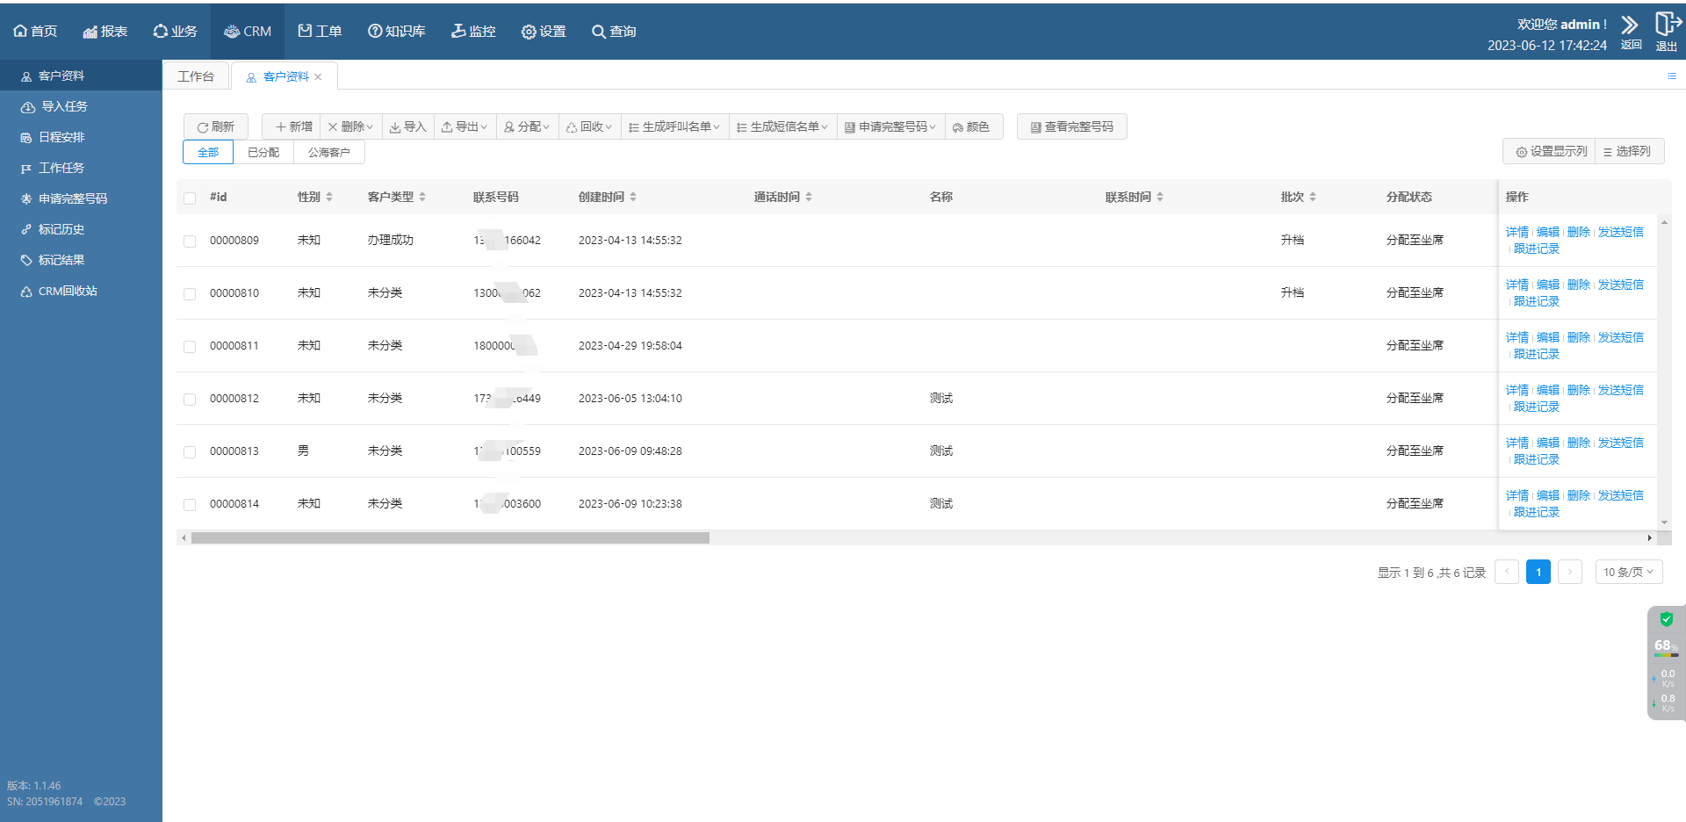
Task: Open the 监控 monitoring menu
Action: tap(473, 31)
